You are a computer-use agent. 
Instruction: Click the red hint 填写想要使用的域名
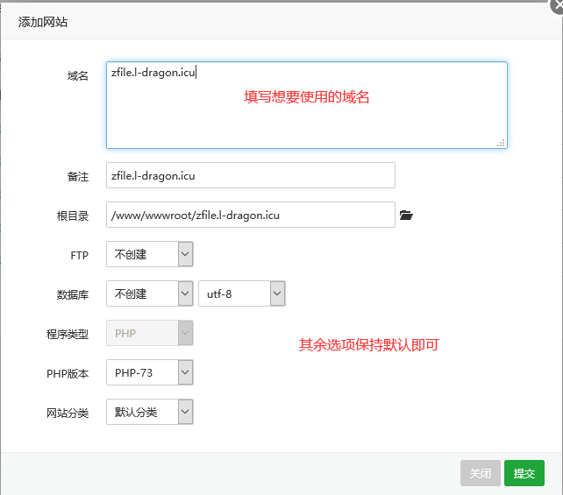pyautogui.click(x=306, y=97)
